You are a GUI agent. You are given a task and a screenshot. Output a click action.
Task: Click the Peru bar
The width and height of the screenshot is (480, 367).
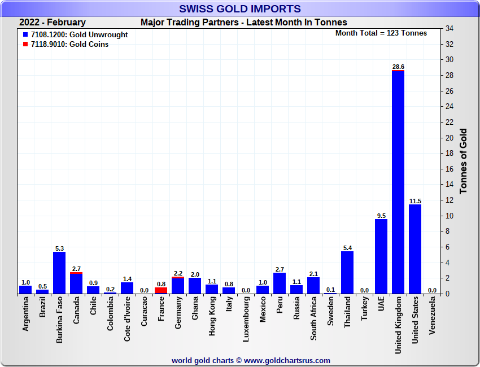(x=280, y=283)
